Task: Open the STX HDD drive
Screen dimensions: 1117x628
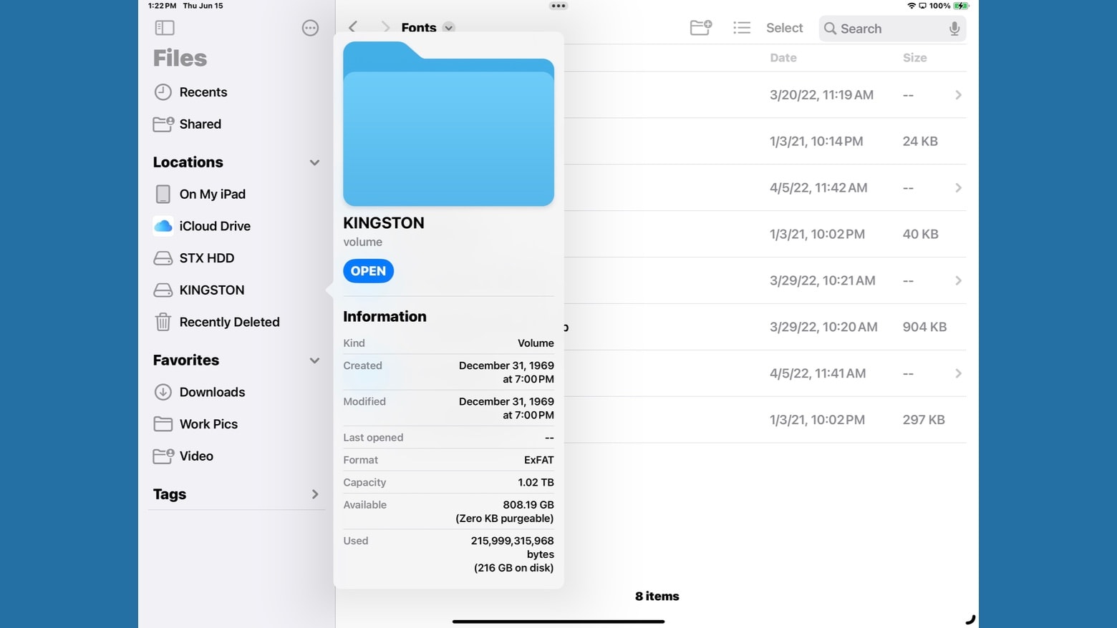Action: click(x=206, y=258)
